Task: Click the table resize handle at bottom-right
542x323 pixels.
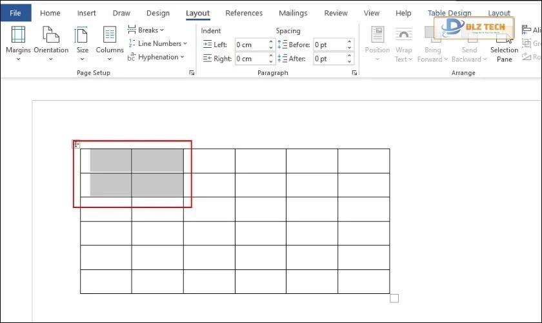Action: pos(394,298)
